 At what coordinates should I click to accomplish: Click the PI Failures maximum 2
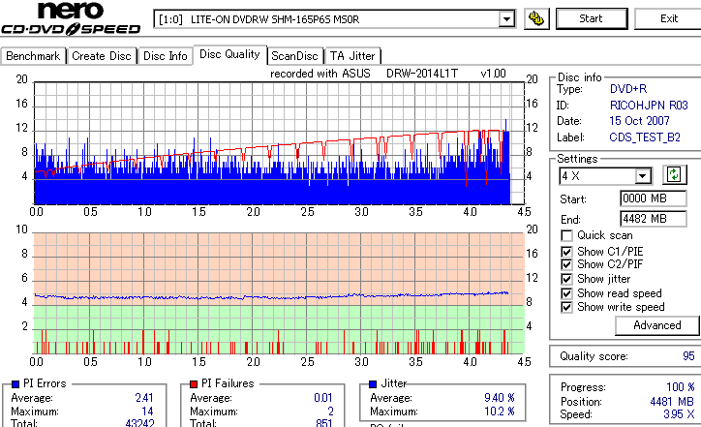coord(330,412)
